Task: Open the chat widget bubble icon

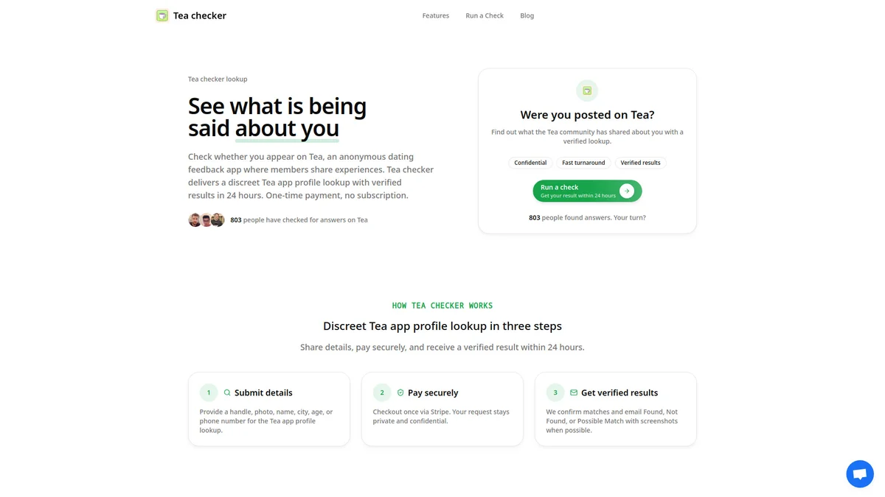Action: [x=860, y=474]
